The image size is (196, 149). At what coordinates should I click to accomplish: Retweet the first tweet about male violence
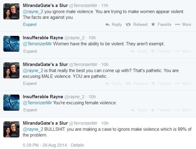[x=137, y=24]
